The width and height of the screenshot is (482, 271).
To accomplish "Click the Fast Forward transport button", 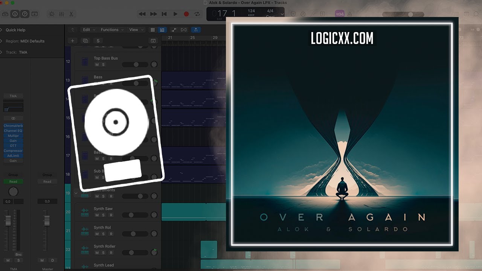I will coord(153,14).
